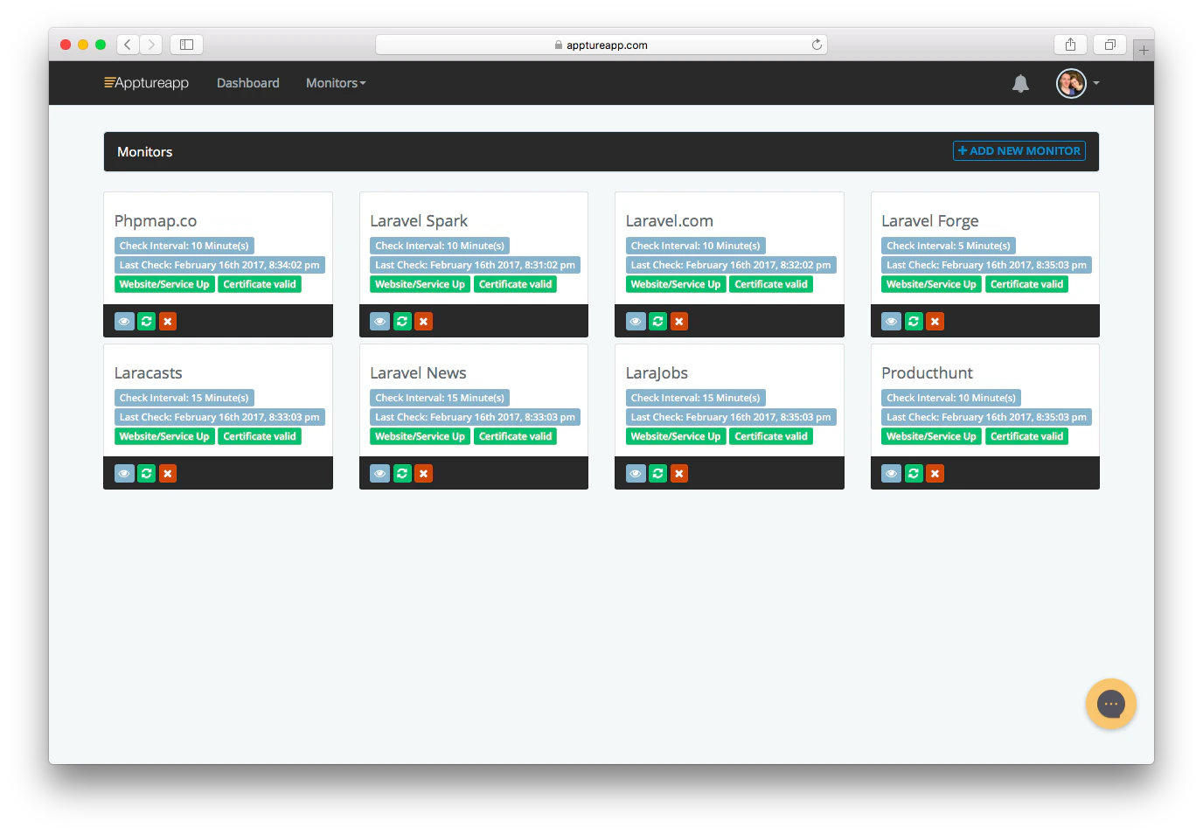Viewport: 1203px width, 834px height.
Task: View the Laravel Spark monitor details
Action: pos(380,322)
